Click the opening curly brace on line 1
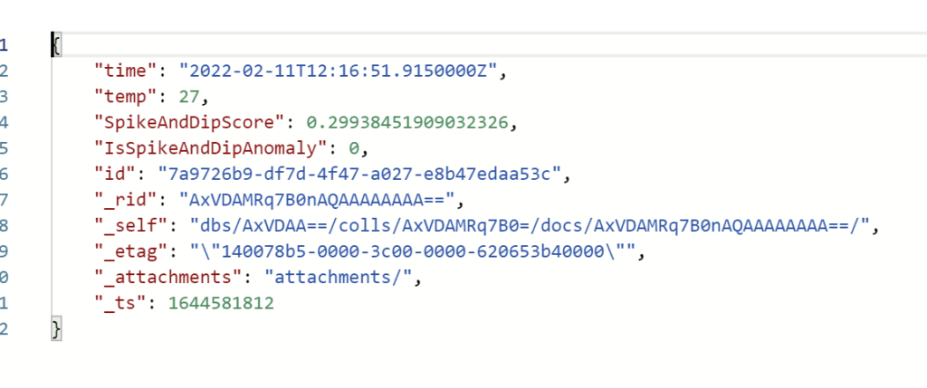 (x=57, y=45)
